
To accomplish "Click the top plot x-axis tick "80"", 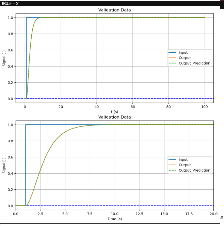I will point(169,107).
